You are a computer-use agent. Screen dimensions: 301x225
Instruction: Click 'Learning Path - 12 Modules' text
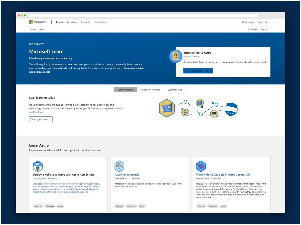(x=127, y=179)
